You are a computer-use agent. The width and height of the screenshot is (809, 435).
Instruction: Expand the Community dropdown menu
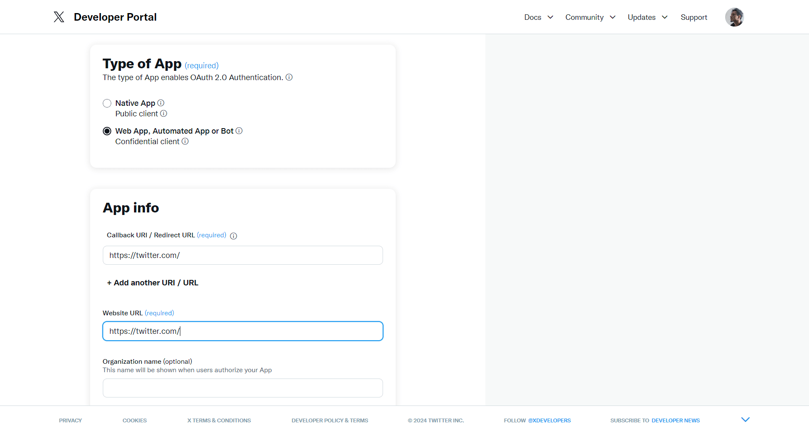tap(590, 17)
